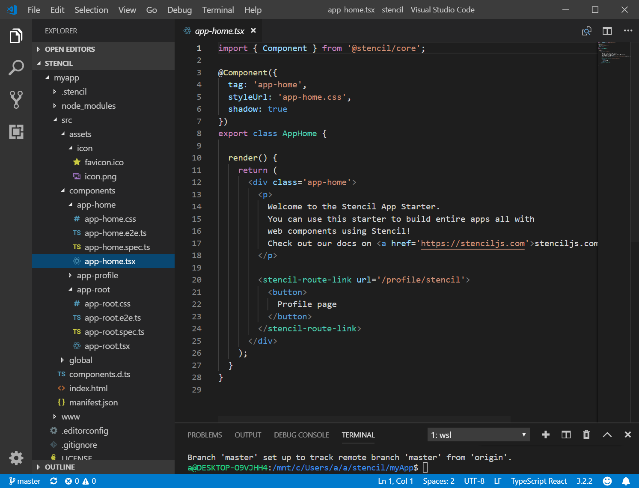Click the open changes icon in editor toolbar
The height and width of the screenshot is (488, 639).
click(586, 31)
